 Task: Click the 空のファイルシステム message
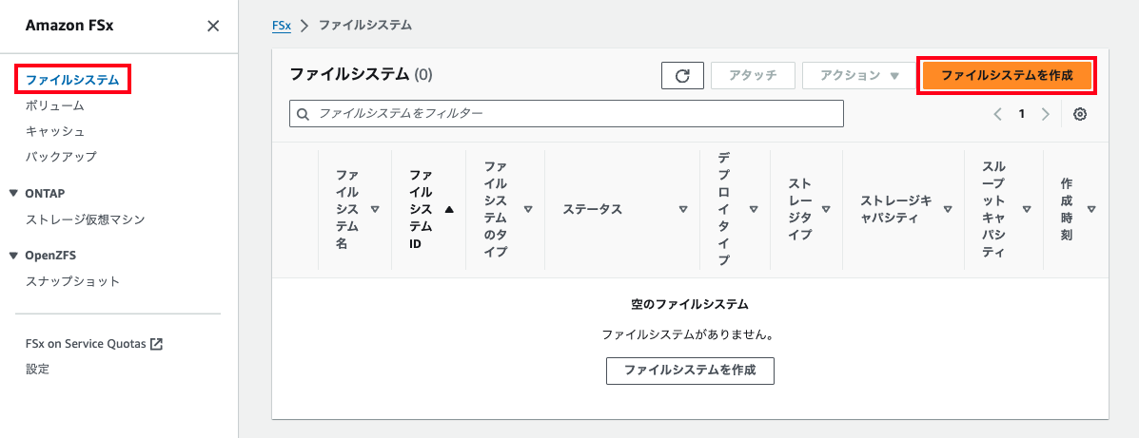[690, 304]
